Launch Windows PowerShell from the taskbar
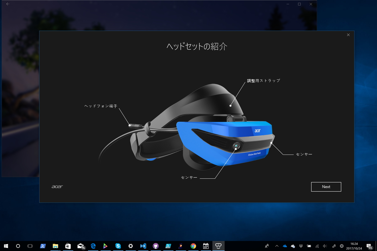 click(43, 246)
